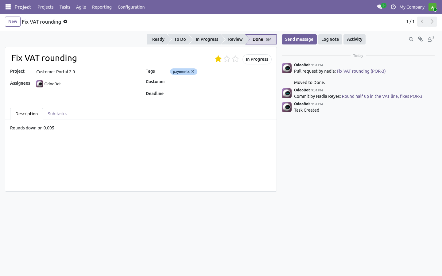442x276 pixels.
Task: Attach files using the paperclip icon
Action: pos(421,39)
